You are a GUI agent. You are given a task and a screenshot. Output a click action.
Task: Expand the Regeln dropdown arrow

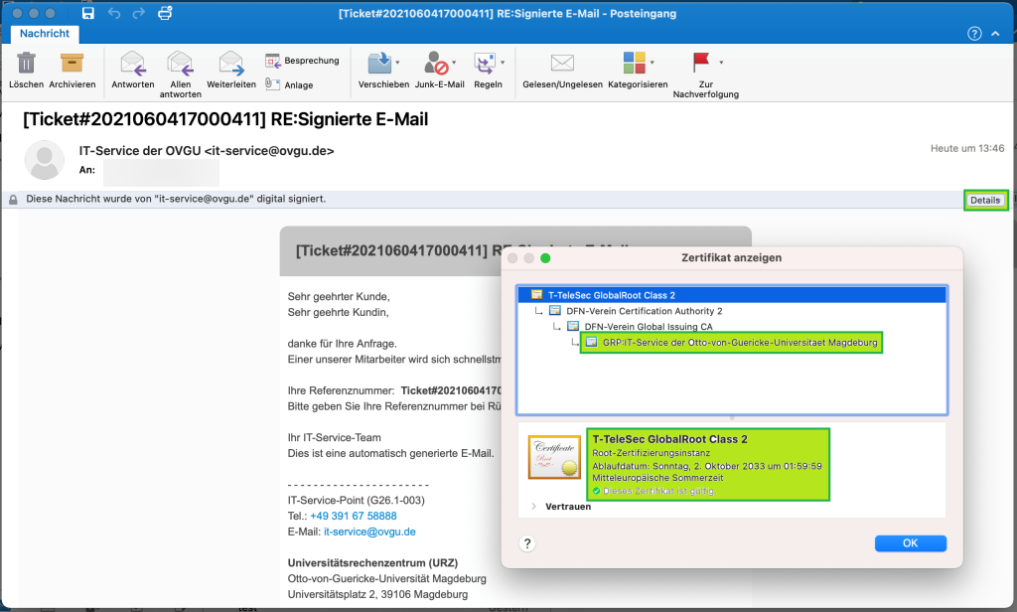[x=503, y=63]
